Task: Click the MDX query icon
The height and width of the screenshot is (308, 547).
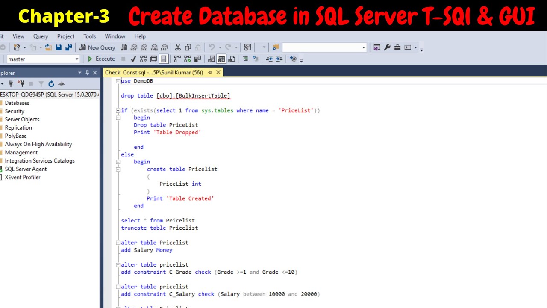Action: (x=134, y=47)
